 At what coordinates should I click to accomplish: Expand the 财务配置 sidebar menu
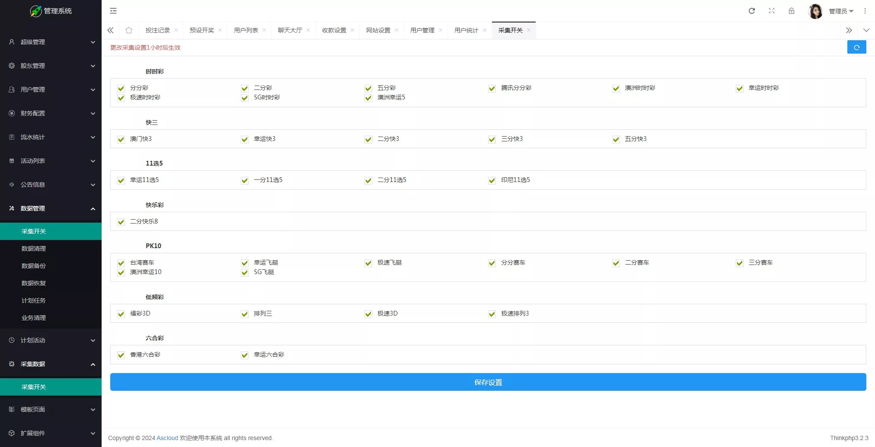click(51, 113)
